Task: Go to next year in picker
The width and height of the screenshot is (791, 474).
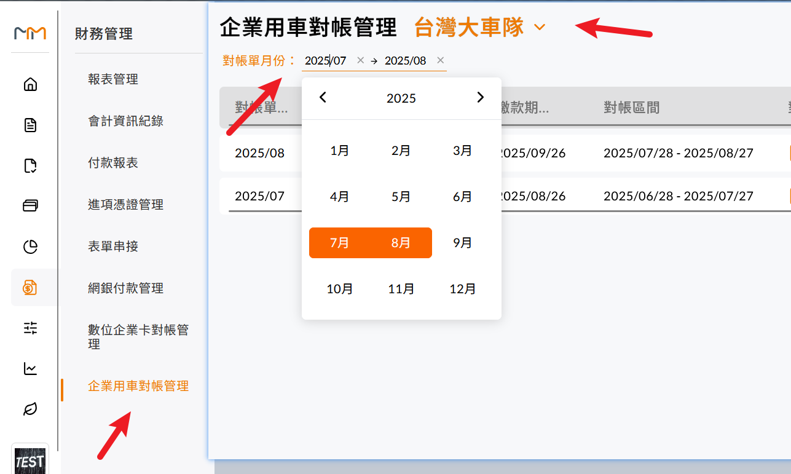Action: point(481,97)
